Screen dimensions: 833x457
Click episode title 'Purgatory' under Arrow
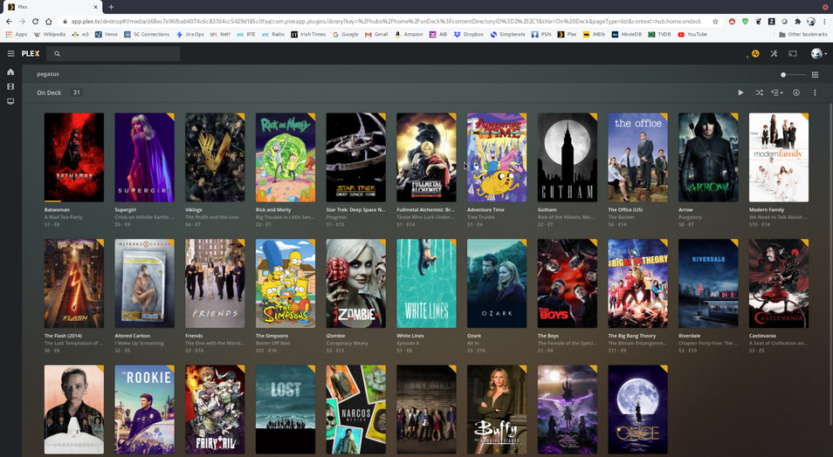690,217
